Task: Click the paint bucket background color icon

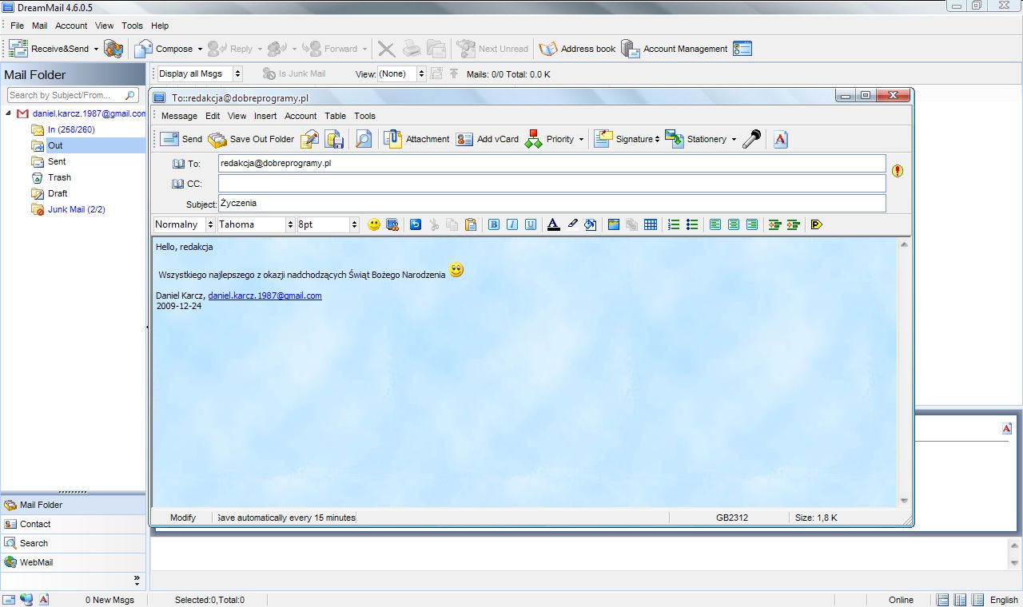Action: (x=590, y=224)
